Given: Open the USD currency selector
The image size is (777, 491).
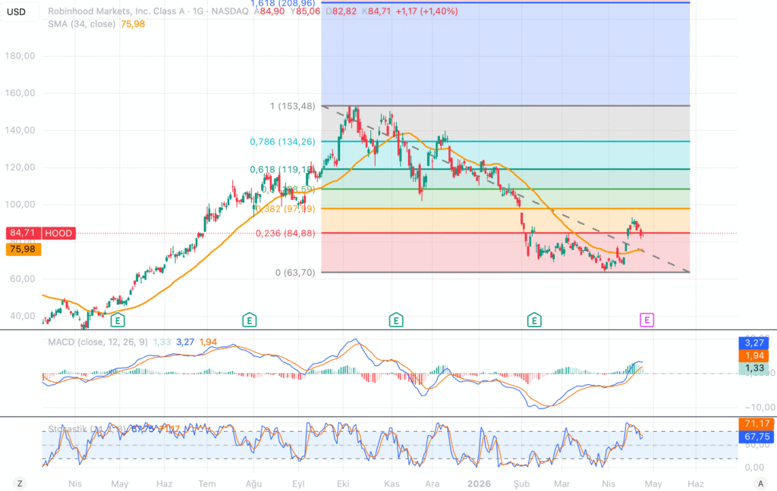Looking at the screenshot, I should pos(16,11).
